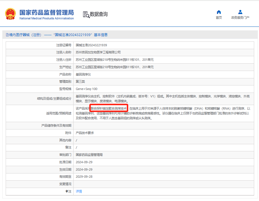259x201 pixels.
Task: Click product name 基因测序仪
Action: coord(83,74)
